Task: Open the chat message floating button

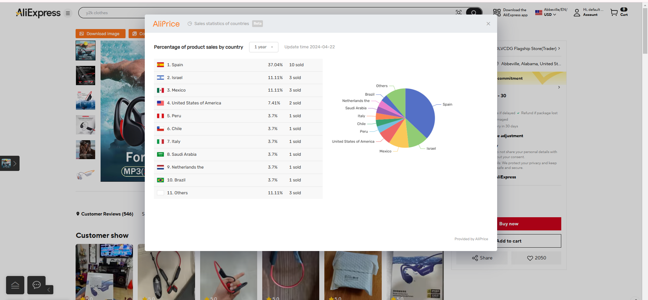Action: 36,285
